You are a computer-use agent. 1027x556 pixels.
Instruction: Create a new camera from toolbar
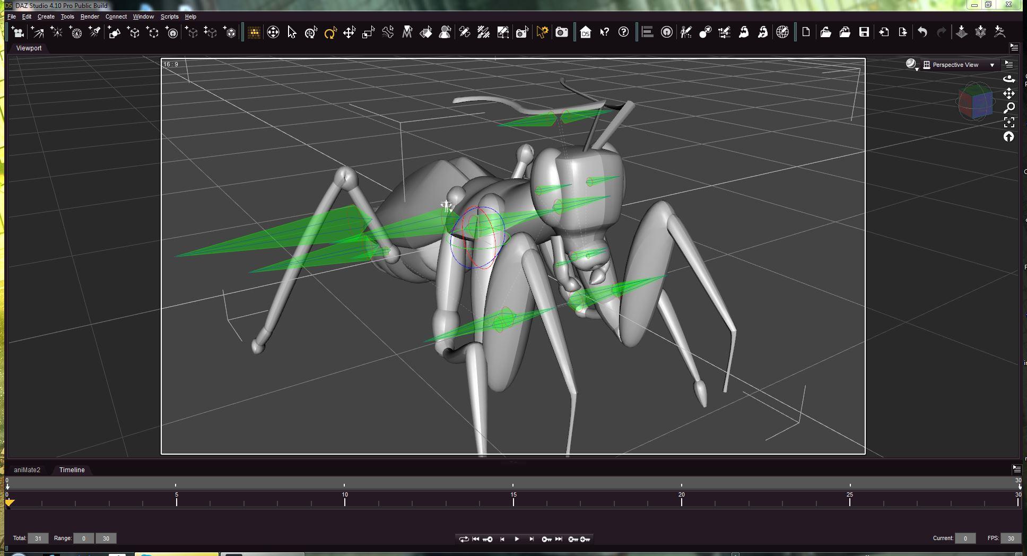[18, 32]
